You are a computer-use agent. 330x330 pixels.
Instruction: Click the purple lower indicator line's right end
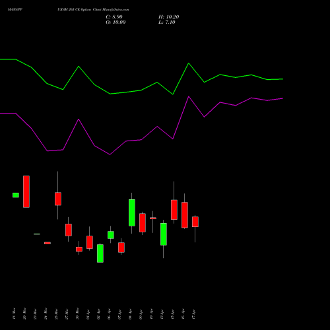pos(282,98)
